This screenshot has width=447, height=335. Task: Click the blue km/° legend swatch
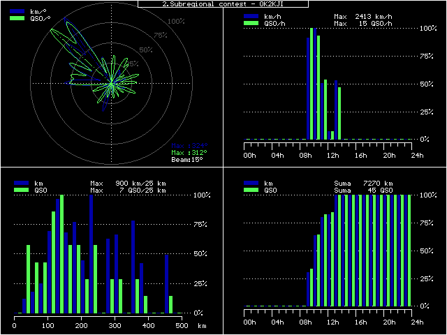point(17,11)
